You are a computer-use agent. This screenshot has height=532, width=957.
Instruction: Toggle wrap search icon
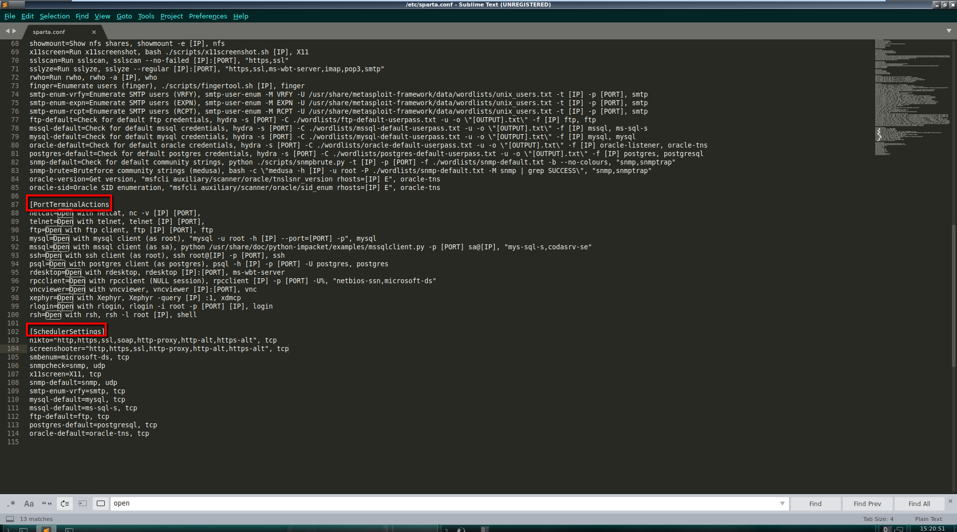pos(65,504)
